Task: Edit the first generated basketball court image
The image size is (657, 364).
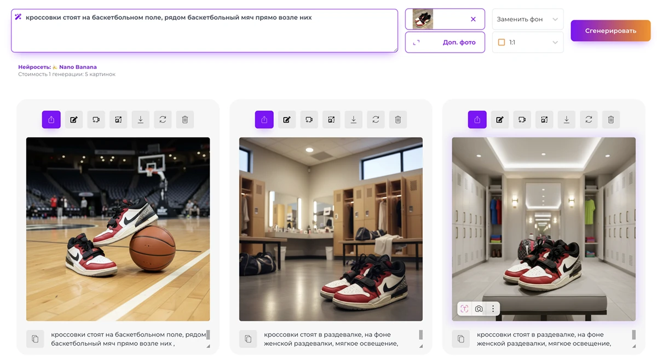Action: tap(73, 119)
